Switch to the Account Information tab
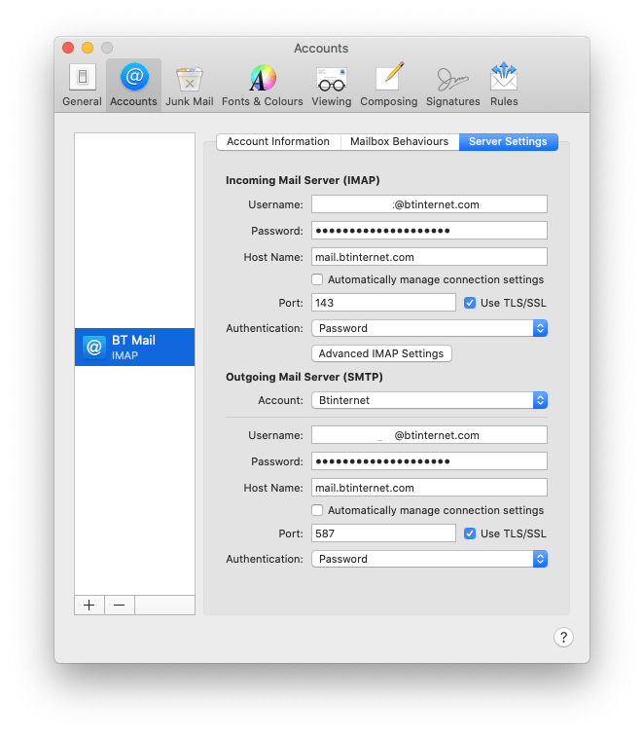This screenshot has width=644, height=735. [x=278, y=141]
